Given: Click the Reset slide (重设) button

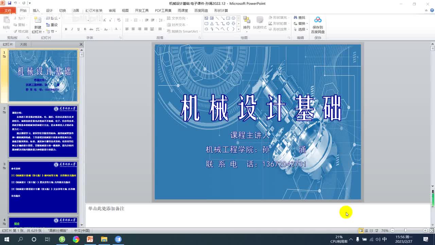Looking at the screenshot, I should click(52, 25).
